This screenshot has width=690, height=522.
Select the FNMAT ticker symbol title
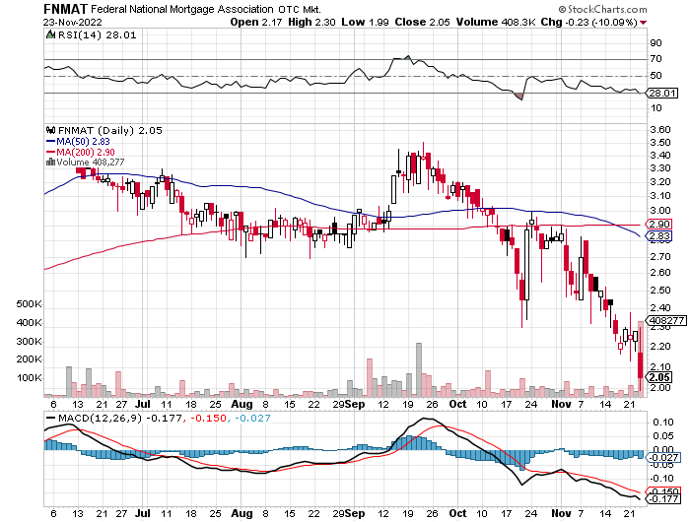click(x=66, y=9)
